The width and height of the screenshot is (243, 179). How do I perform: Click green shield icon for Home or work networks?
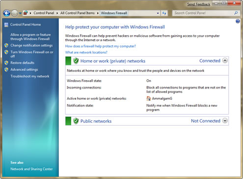point(76,61)
